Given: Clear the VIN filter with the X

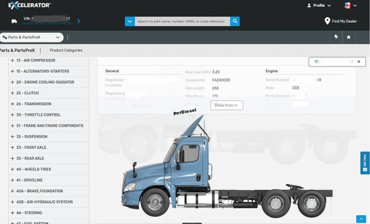Looking at the screenshot, I should click(x=359, y=62).
